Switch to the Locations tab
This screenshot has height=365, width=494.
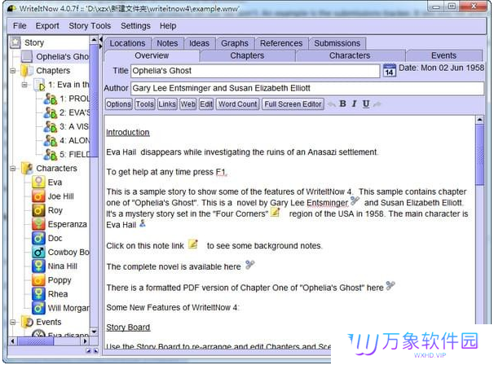click(127, 43)
